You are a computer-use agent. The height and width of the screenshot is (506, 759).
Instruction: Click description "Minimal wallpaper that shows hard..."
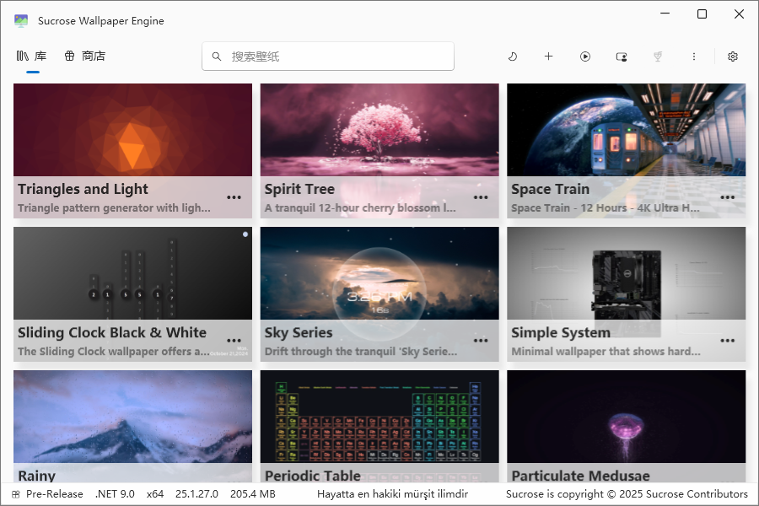point(606,352)
